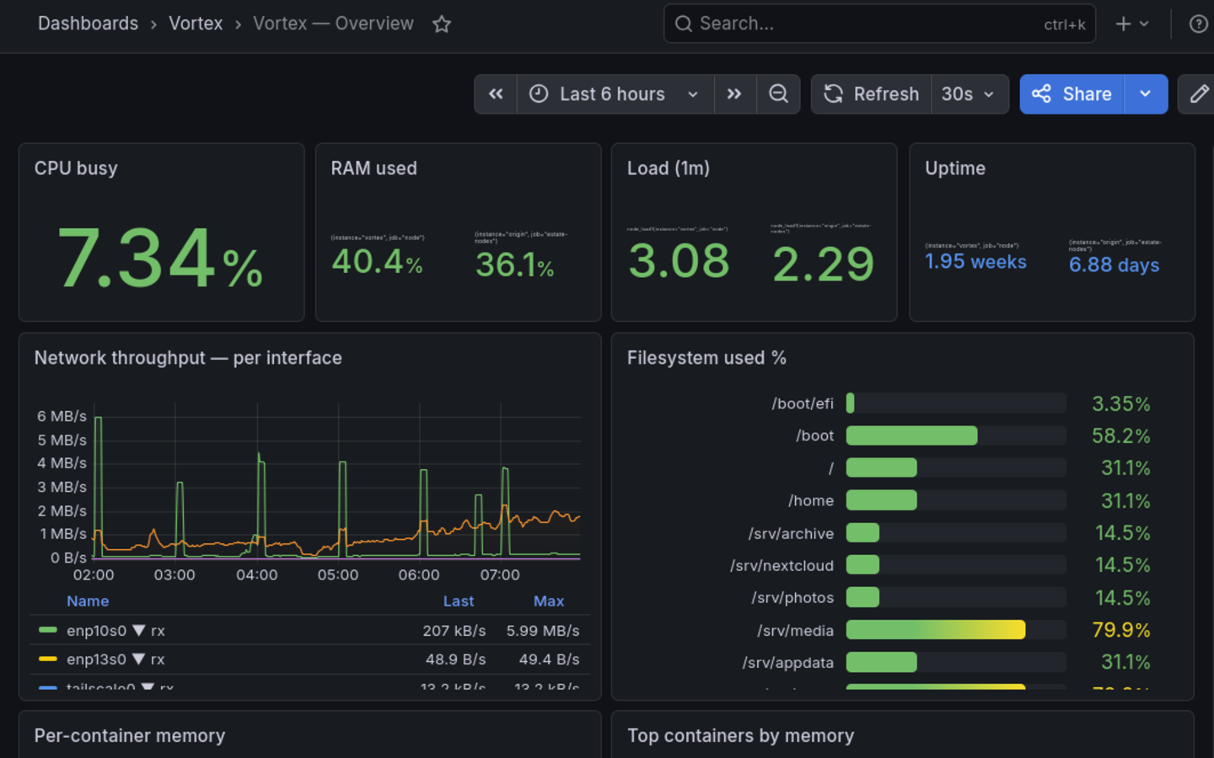
Task: Star the Vortex — Overview dashboard
Action: [442, 24]
